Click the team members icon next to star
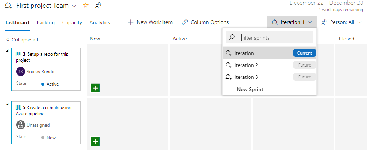The width and height of the screenshot is (367, 154). (98, 6)
